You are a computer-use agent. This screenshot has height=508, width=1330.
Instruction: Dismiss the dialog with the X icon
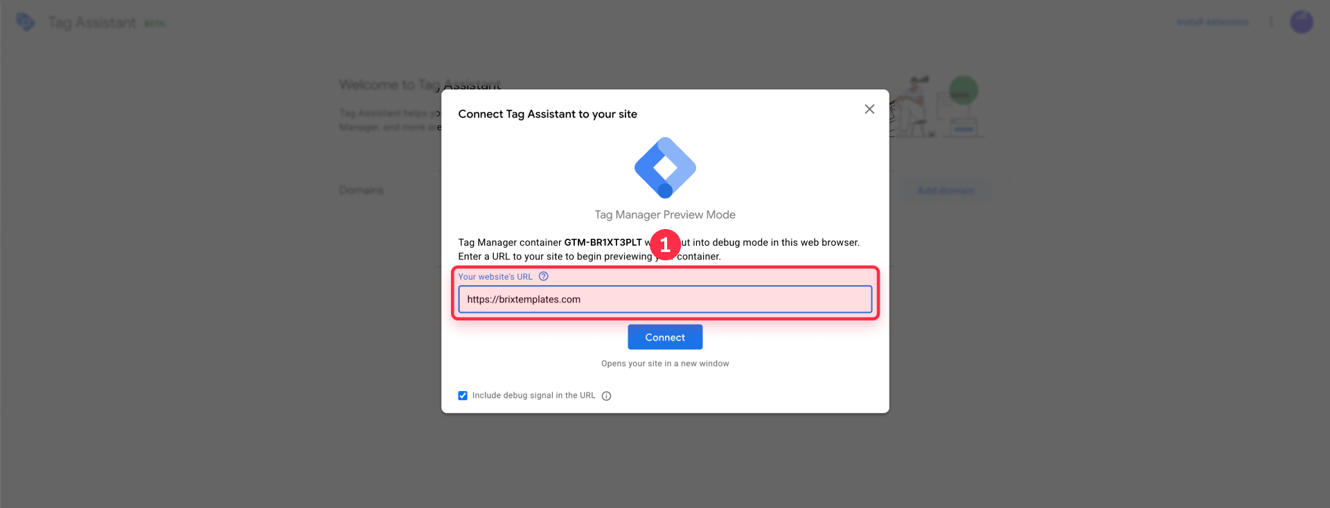pyautogui.click(x=869, y=109)
